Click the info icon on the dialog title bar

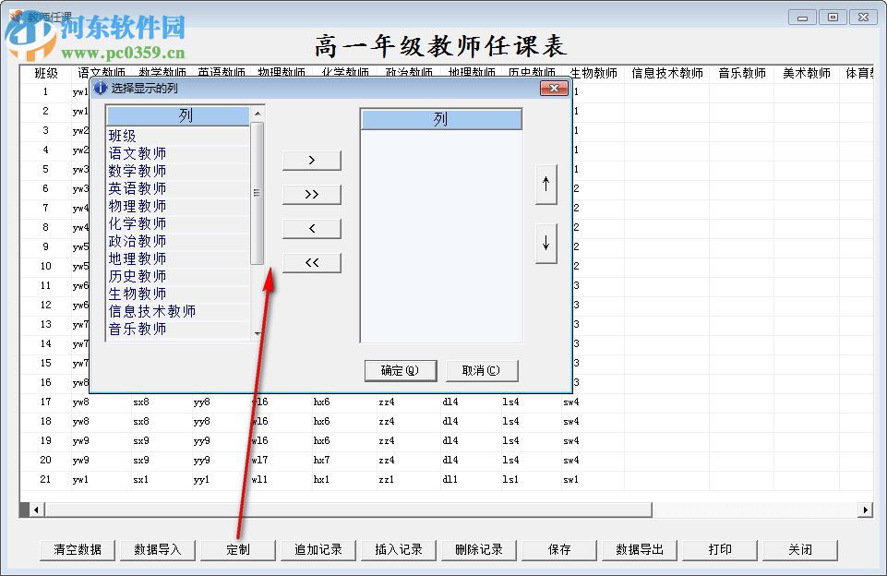100,88
